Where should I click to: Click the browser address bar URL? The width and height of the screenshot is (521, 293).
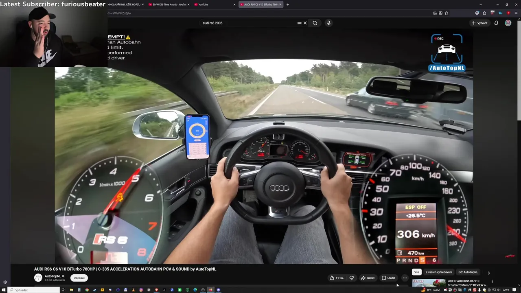119,13
